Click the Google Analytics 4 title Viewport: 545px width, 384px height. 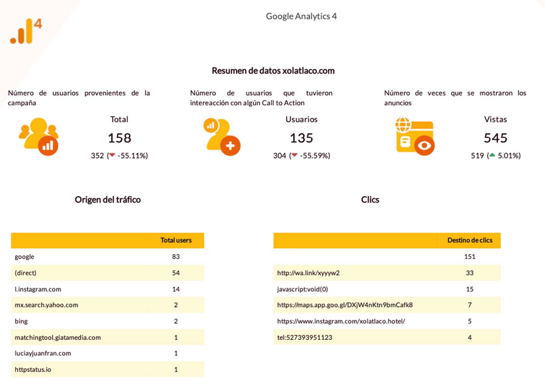tap(302, 16)
